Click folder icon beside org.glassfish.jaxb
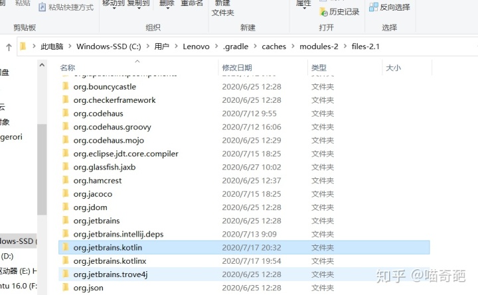This screenshot has height=295, width=478. pyautogui.click(x=65, y=167)
